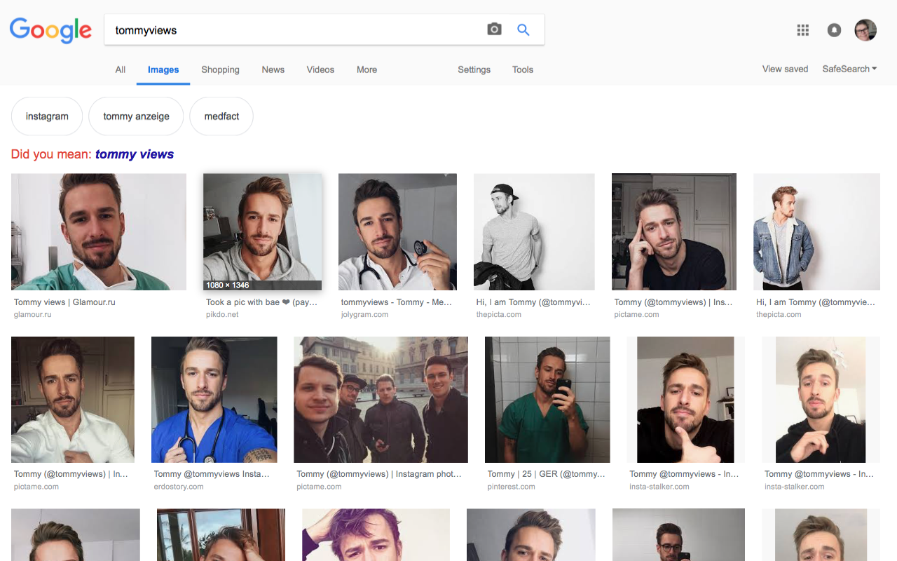Filter by the medfact chip
The image size is (897, 561).
[221, 116]
